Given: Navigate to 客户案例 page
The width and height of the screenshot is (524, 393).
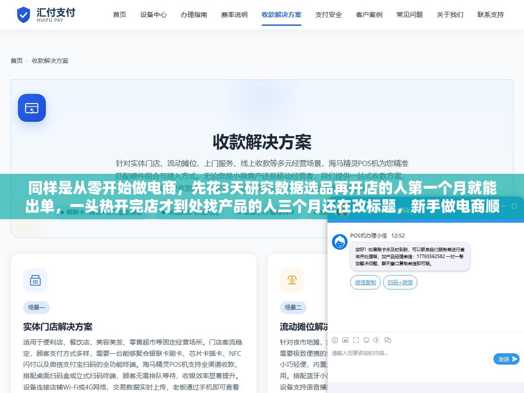Looking at the screenshot, I should click(x=369, y=14).
